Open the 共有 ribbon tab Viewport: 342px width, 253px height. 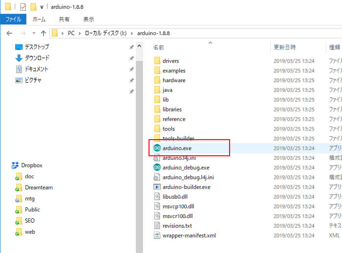(x=64, y=19)
